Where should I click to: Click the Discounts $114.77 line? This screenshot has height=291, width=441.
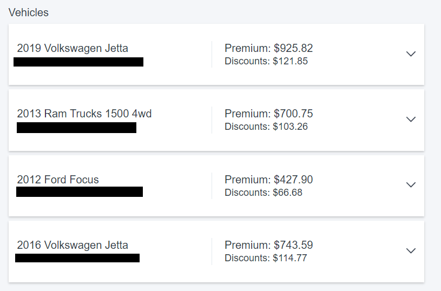click(x=266, y=258)
